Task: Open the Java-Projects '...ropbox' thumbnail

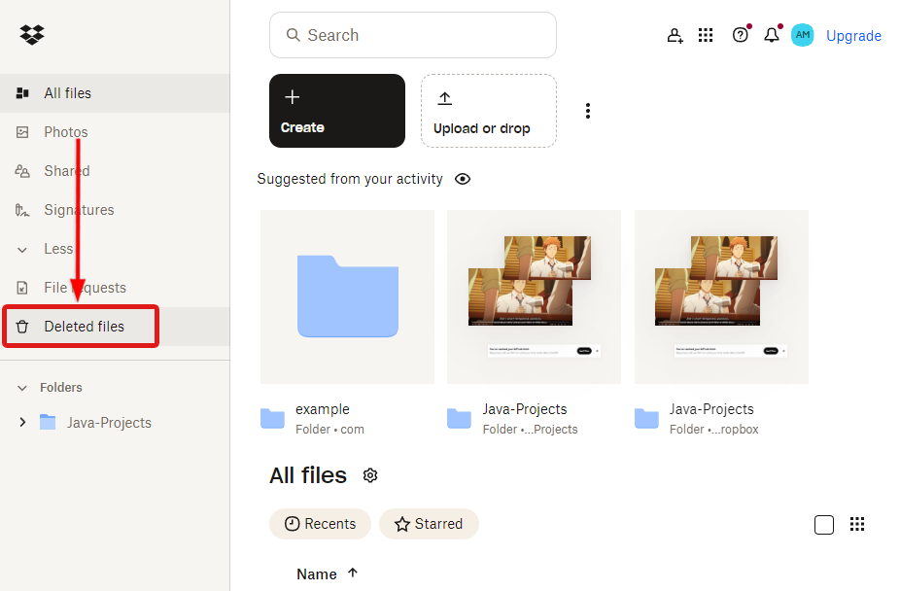Action: pyautogui.click(x=721, y=296)
